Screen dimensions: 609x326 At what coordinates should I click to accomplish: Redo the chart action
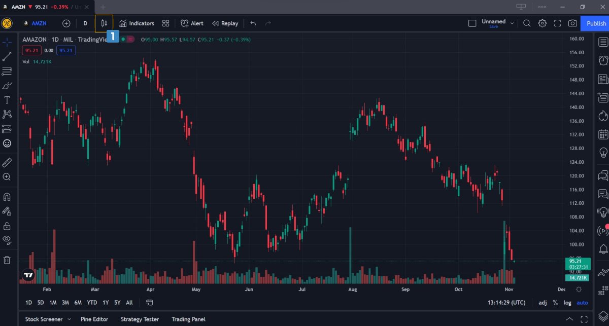point(268,23)
